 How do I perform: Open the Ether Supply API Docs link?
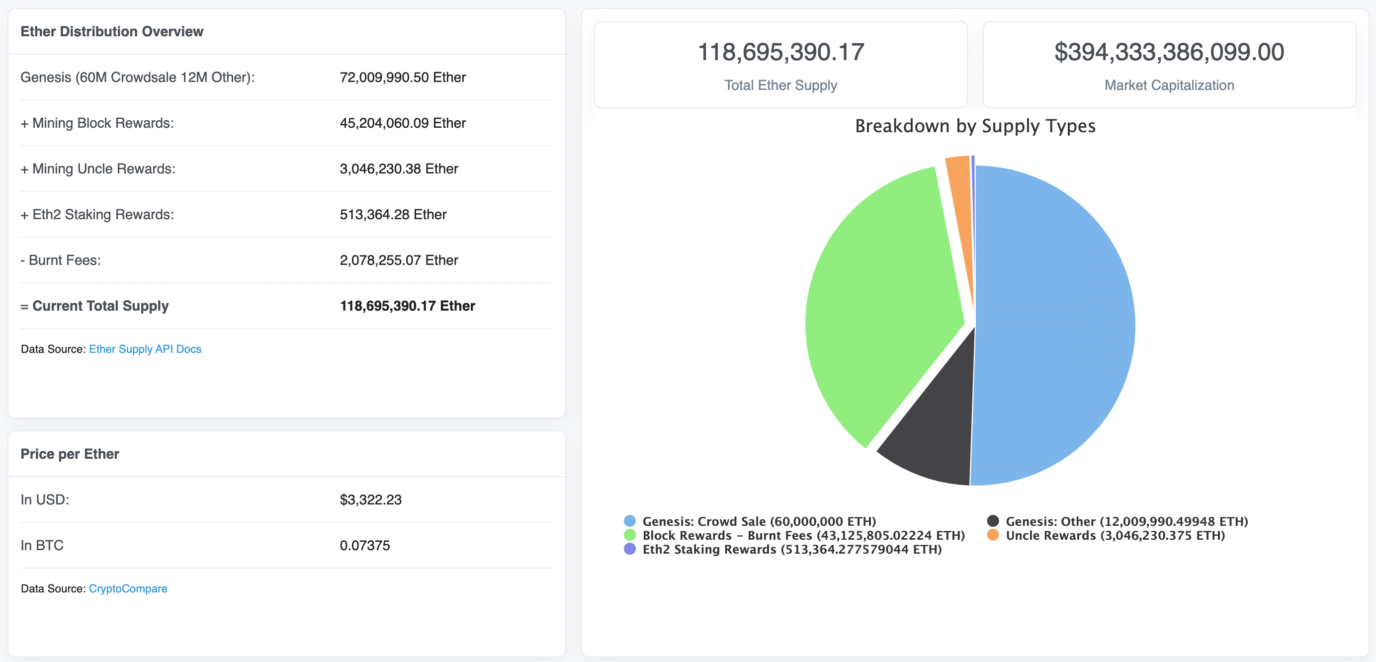[145, 349]
